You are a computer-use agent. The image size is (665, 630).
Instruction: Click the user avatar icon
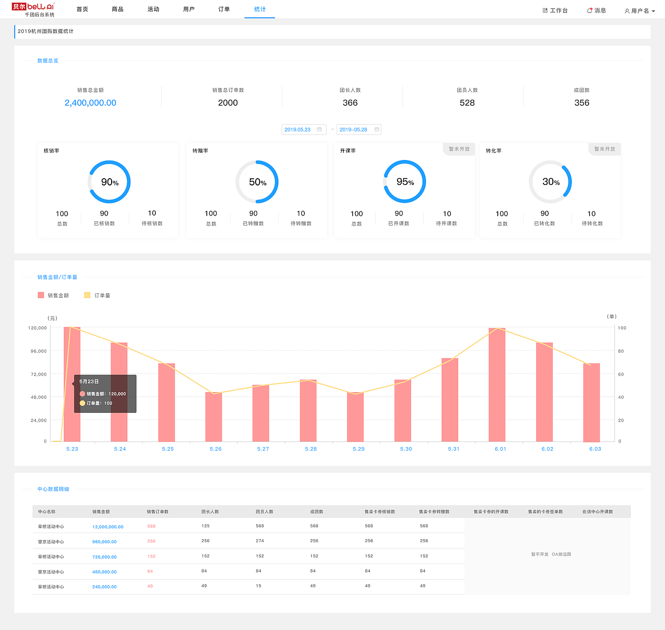click(627, 11)
